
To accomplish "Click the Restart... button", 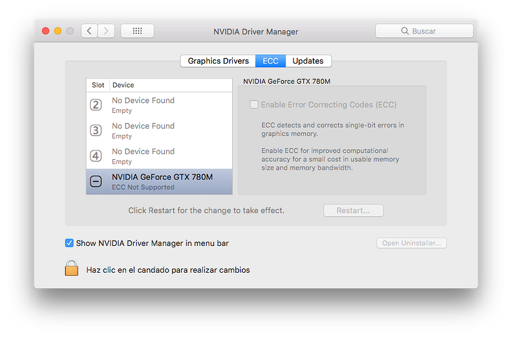I will [353, 210].
